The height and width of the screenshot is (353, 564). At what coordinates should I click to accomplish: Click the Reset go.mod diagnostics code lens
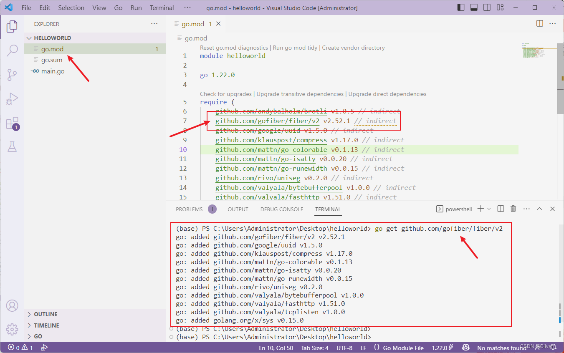234,48
